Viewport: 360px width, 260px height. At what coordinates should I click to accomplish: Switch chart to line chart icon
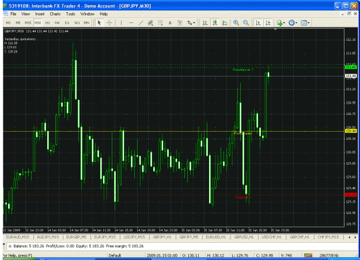pos(225,22)
